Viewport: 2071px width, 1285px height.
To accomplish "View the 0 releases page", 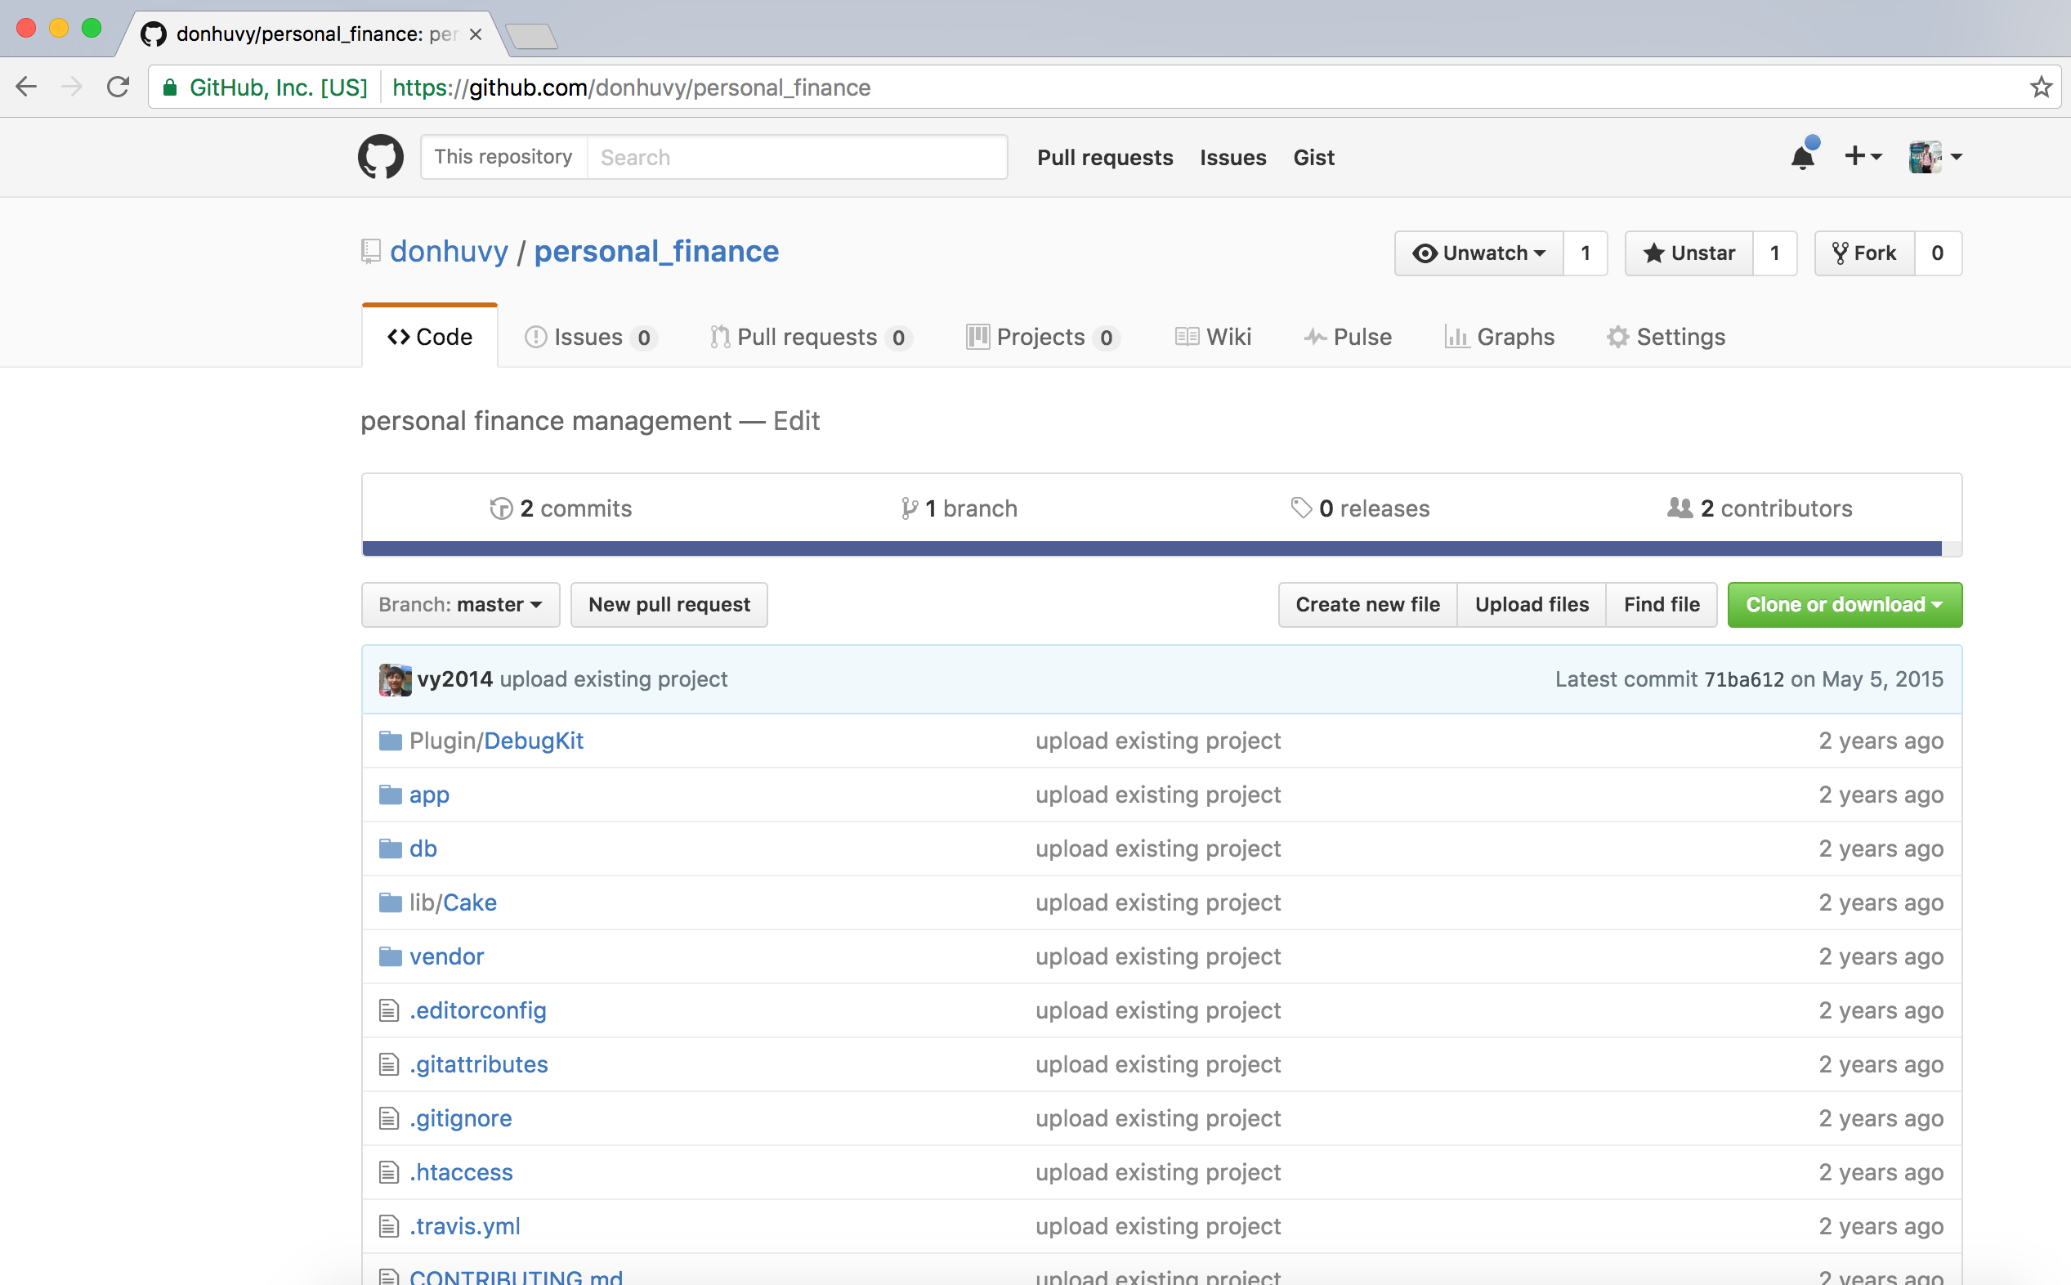I will (x=1359, y=508).
